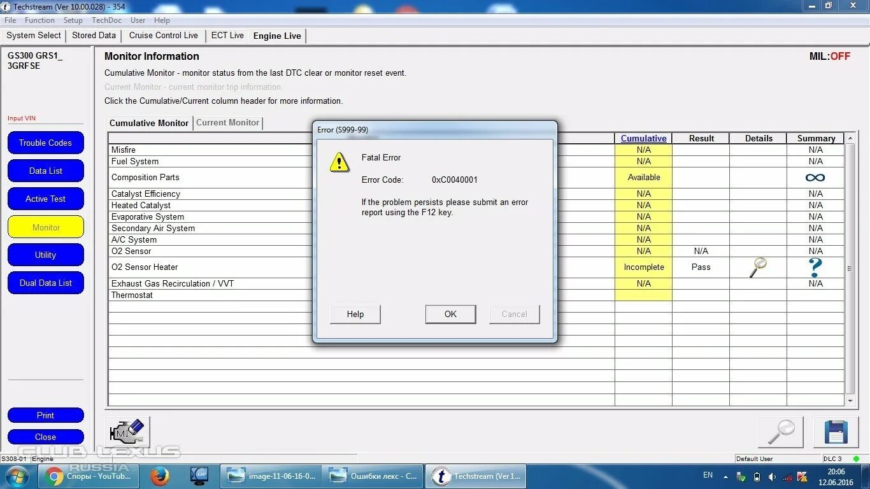
Task: Switch to System Select tab
Action: [x=34, y=36]
